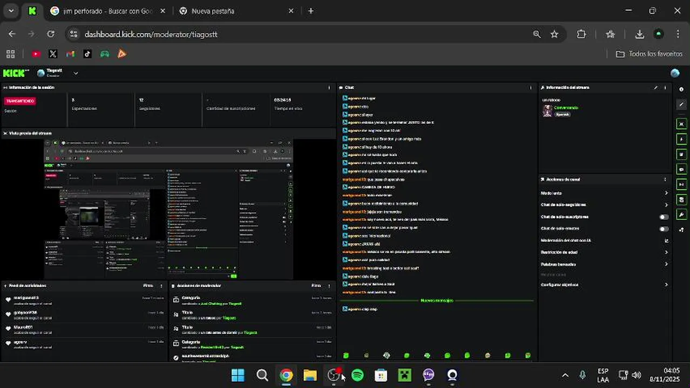Image resolution: width=690 pixels, height=388 pixels.
Task: Open the YouTube bookmark in the bookmarks bar
Action: coord(36,54)
